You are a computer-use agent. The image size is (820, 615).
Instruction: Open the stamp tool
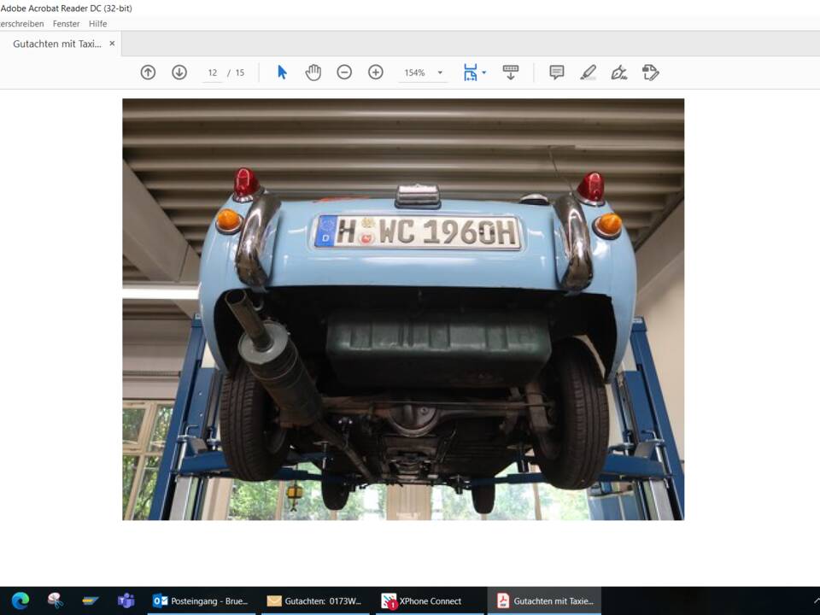coord(650,73)
